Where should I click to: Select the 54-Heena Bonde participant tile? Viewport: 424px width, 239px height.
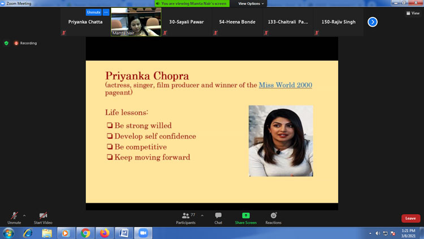click(x=237, y=22)
